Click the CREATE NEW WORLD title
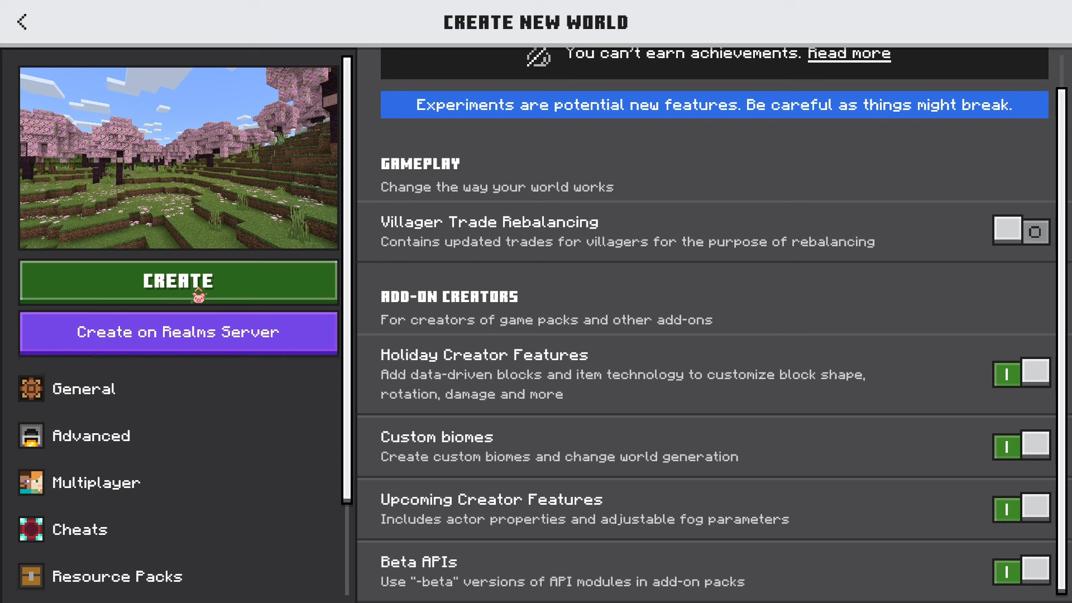The width and height of the screenshot is (1072, 603). [536, 22]
